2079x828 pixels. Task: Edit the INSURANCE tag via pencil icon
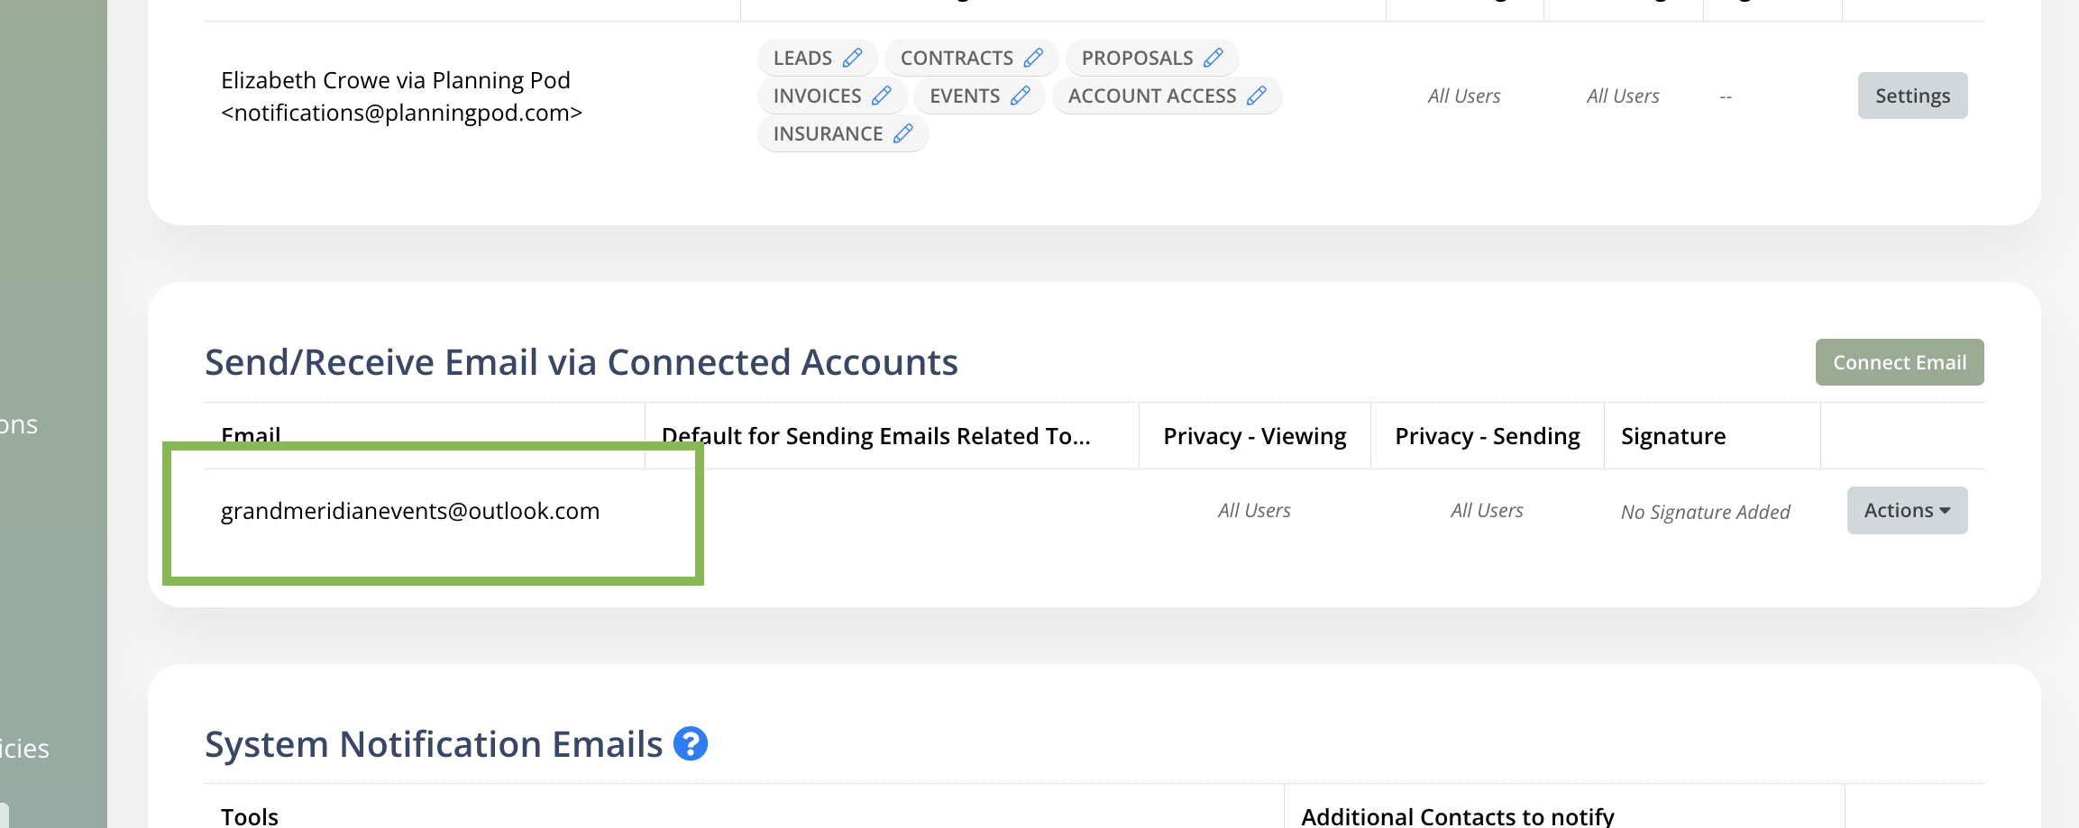pyautogui.click(x=903, y=133)
